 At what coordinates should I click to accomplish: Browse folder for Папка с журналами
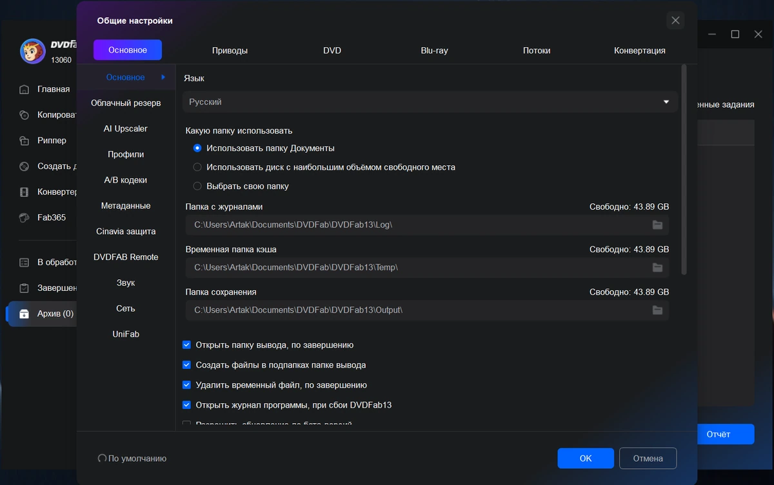pyautogui.click(x=657, y=225)
